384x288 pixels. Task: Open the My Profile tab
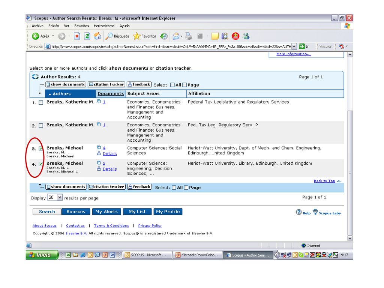(x=168, y=211)
